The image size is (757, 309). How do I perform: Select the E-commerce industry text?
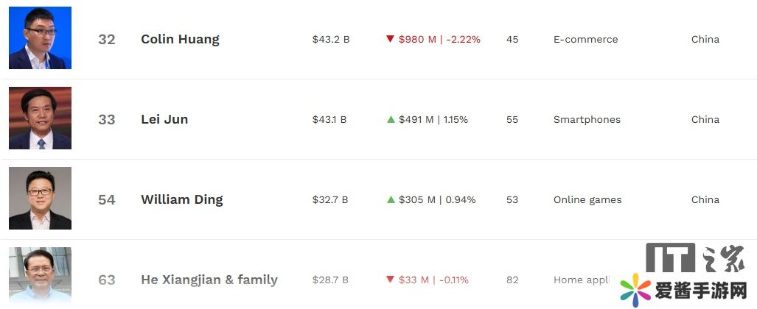585,39
